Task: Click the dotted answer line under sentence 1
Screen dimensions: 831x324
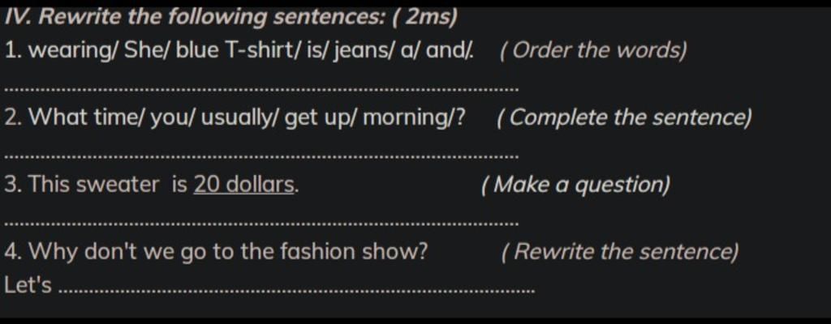Action: [260, 89]
